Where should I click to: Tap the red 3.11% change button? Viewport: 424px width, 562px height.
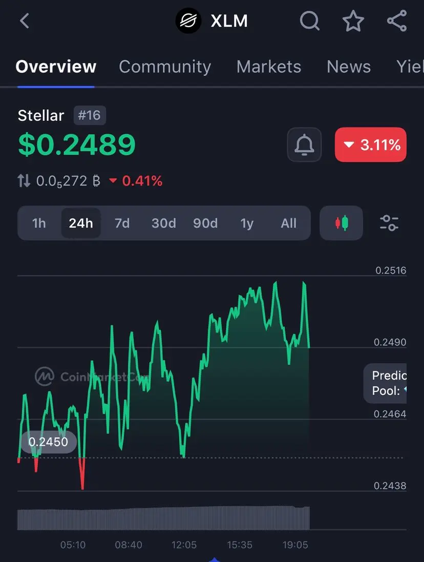tap(371, 145)
